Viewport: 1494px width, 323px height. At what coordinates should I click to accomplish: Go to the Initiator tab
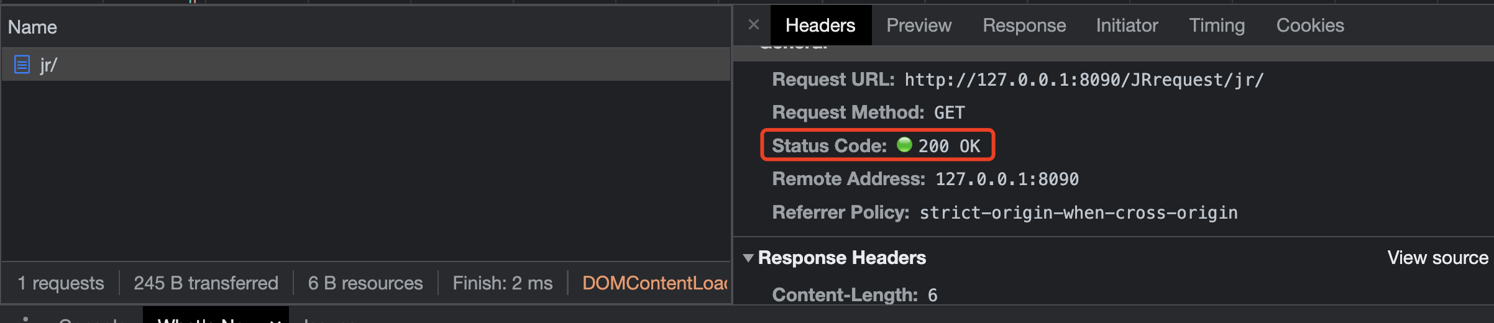pos(1127,25)
